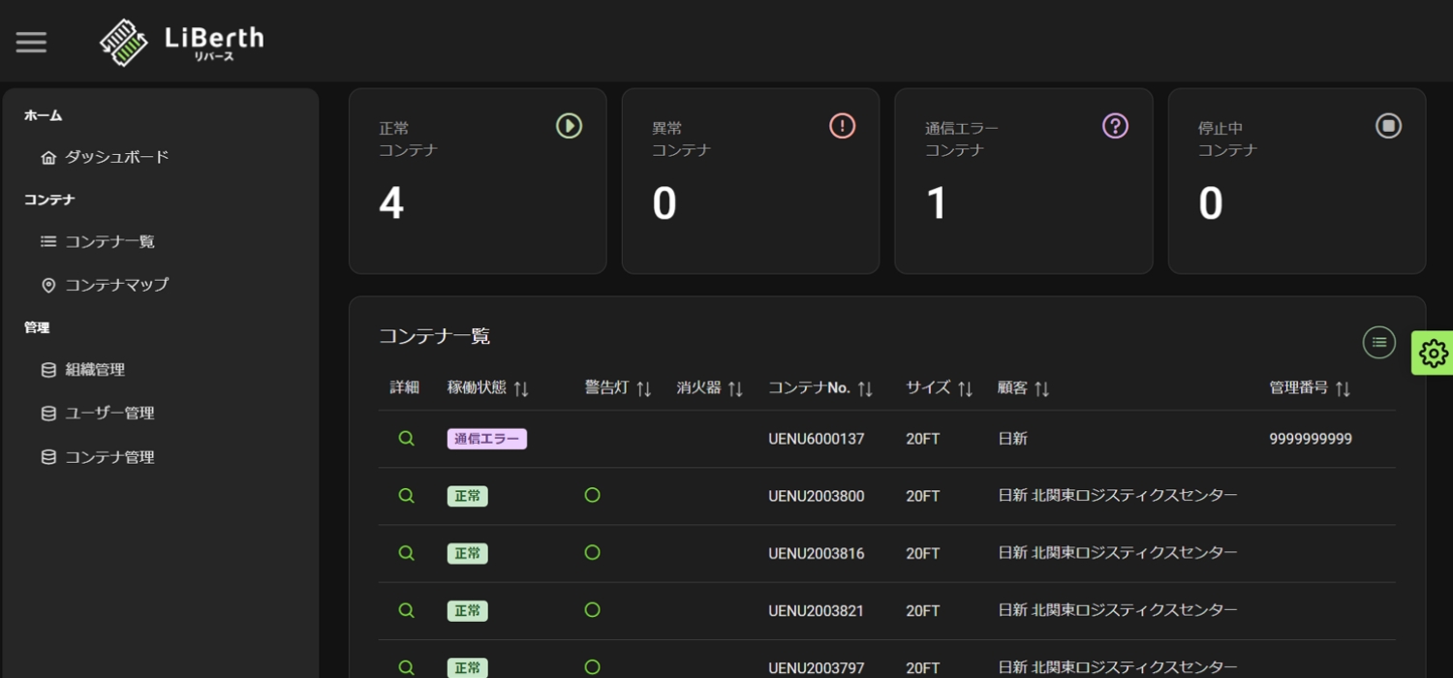Viewport: 1453px width, 678px height.
Task: Sort table by 稼働状態 column
Action: (521, 388)
